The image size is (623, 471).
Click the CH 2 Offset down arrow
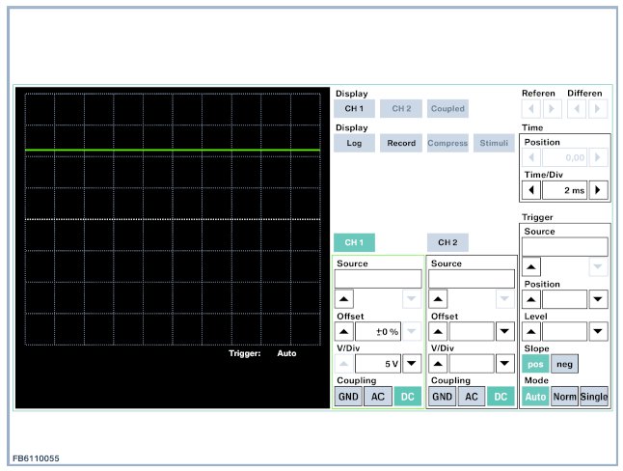coord(504,331)
